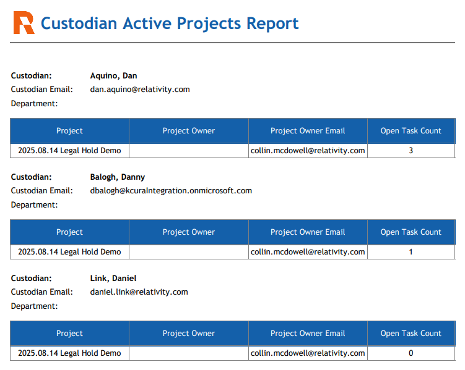This screenshot has height=370, width=465.
Task: Click Custodian Email label for Link
Action: click(x=42, y=292)
